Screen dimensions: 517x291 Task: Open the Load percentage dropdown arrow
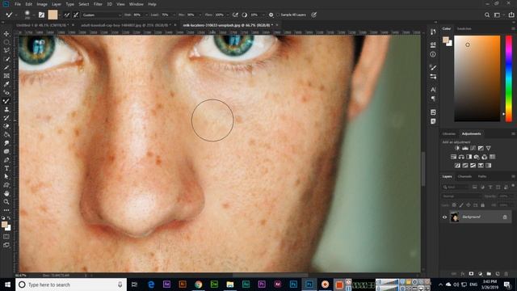pos(174,15)
